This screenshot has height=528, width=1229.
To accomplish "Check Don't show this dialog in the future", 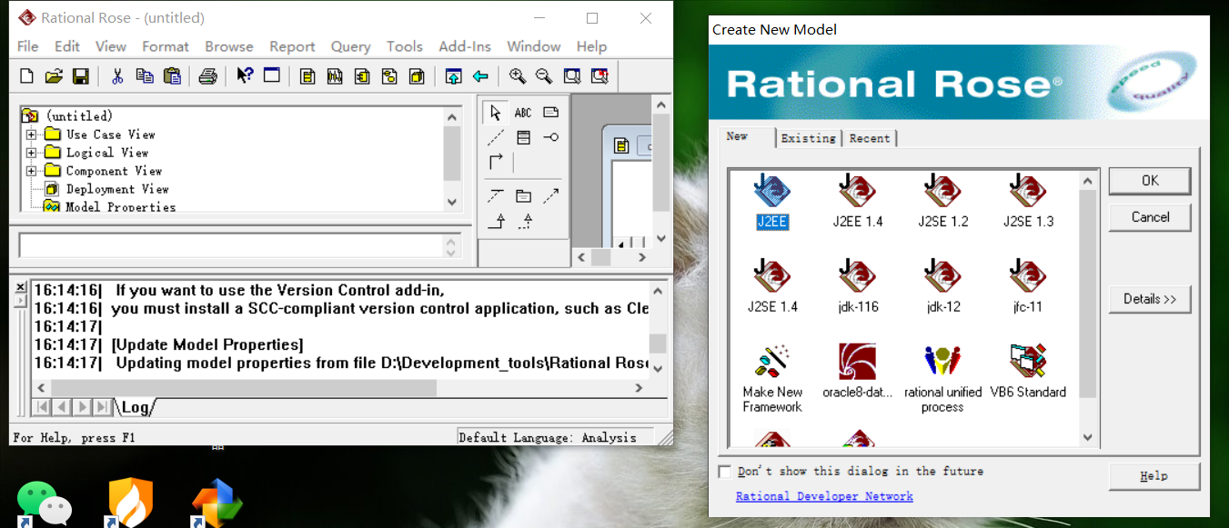I will click(724, 471).
